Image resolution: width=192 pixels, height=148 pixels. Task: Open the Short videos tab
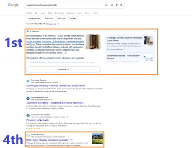coord(60,13)
